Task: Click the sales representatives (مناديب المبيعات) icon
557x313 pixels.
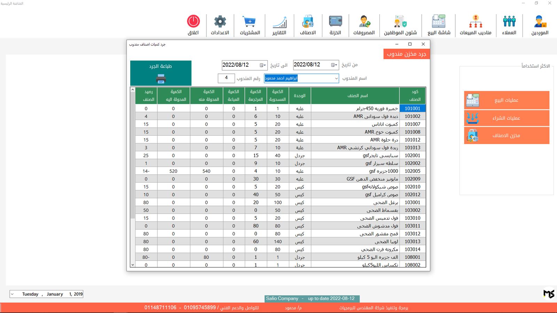Action: (x=476, y=22)
